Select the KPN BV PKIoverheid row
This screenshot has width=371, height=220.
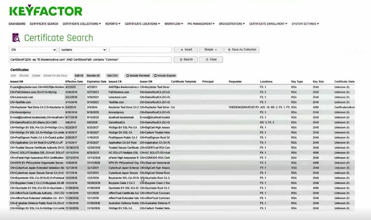click(x=182, y=163)
